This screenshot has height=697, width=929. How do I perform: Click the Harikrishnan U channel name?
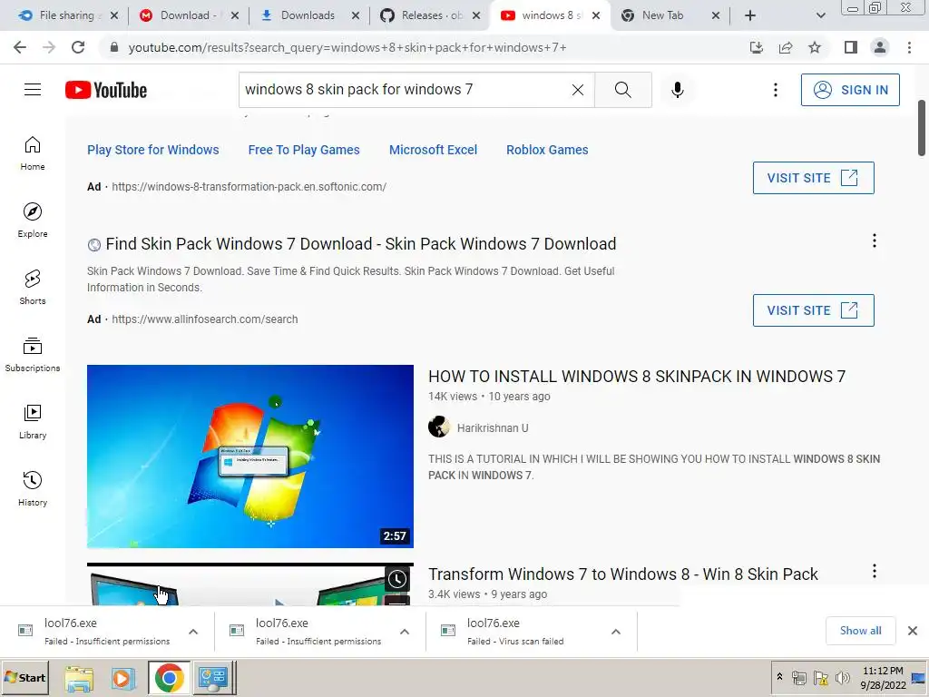[x=493, y=428]
